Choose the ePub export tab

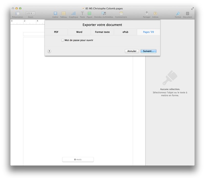[125, 32]
